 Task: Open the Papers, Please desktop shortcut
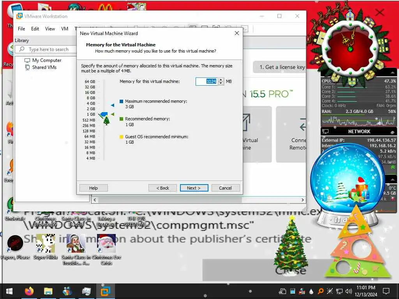15,247
